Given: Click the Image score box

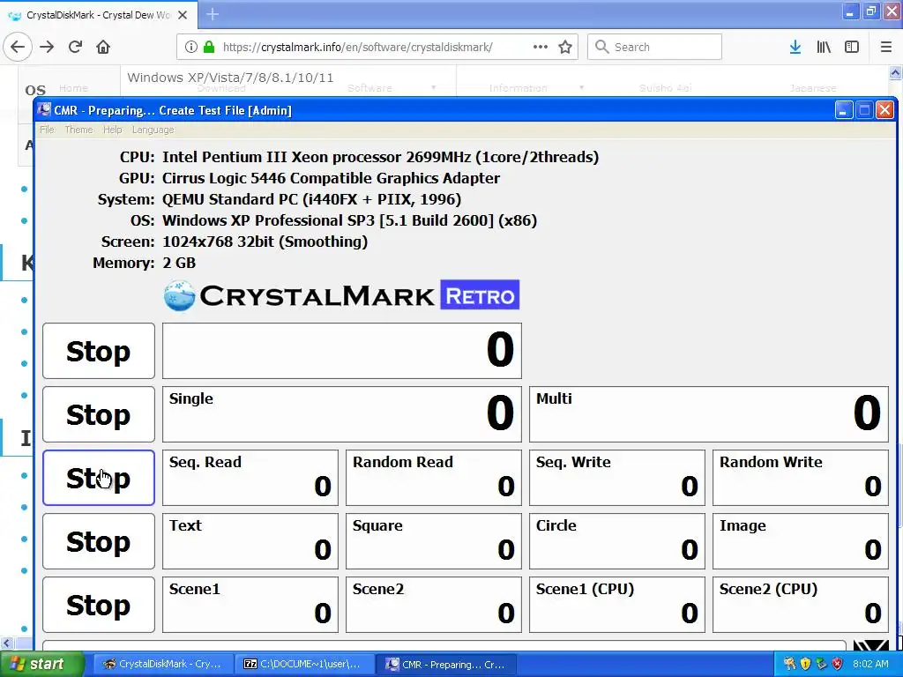Looking at the screenshot, I should (x=801, y=541).
